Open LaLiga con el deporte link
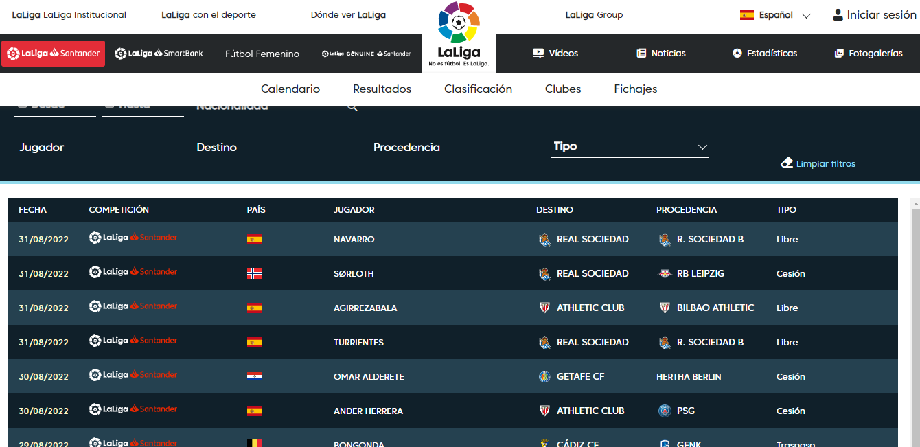Viewport: 920px width, 447px height. (209, 14)
